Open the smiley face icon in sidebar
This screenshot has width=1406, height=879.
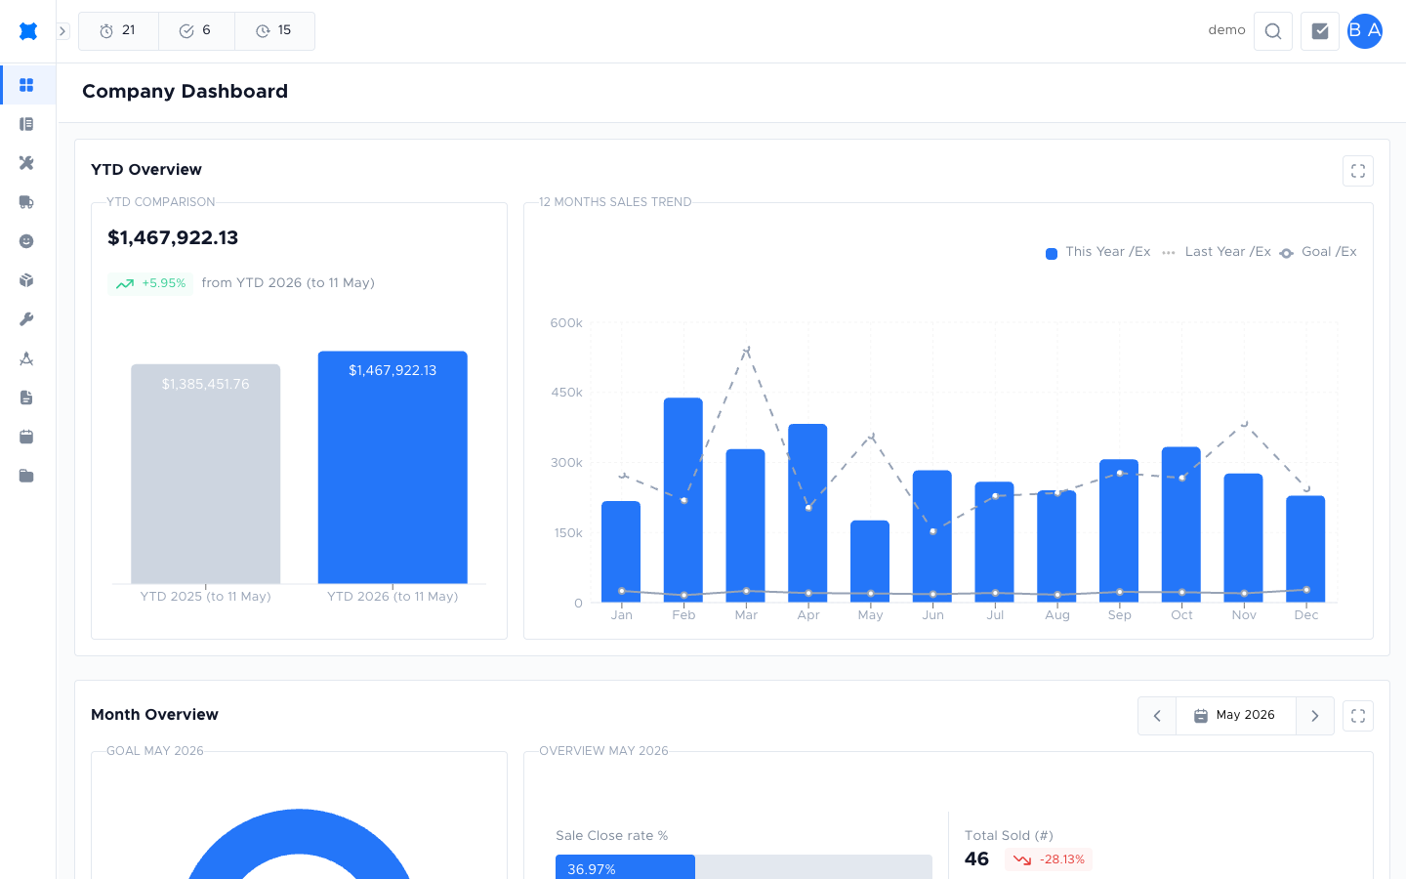pos(26,241)
